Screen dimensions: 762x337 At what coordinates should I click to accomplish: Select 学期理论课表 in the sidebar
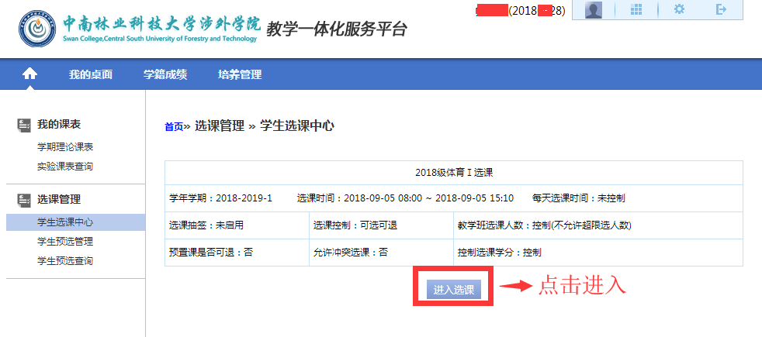coord(65,147)
